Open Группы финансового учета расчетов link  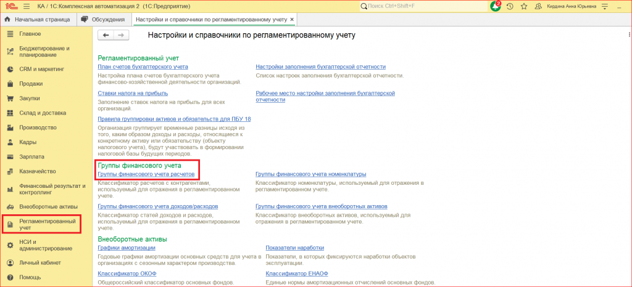coord(146,174)
